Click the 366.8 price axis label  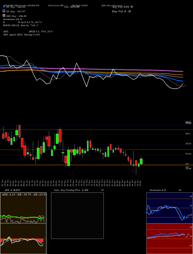tap(188, 134)
